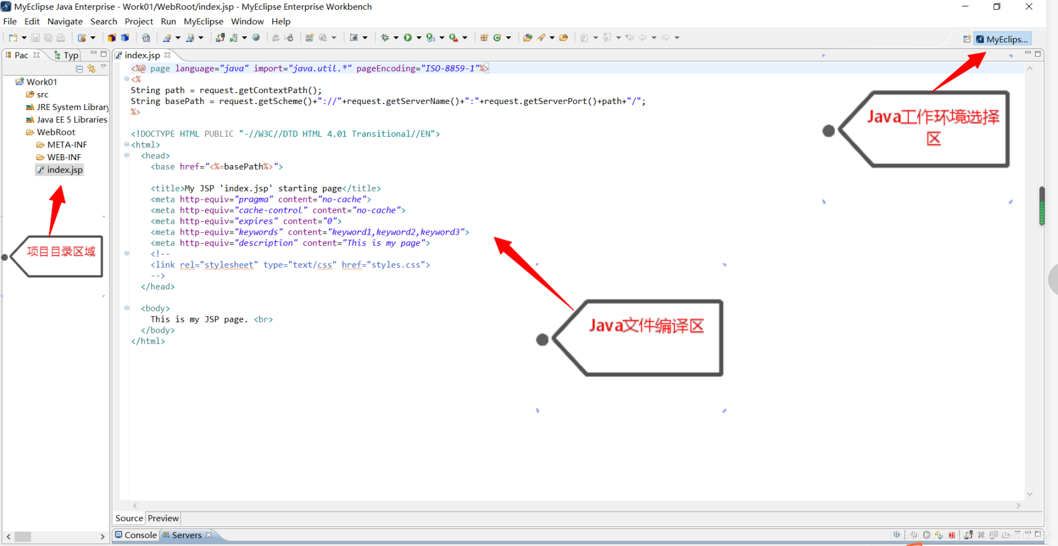Select Java EE 5 Libraries node

[x=67, y=120]
